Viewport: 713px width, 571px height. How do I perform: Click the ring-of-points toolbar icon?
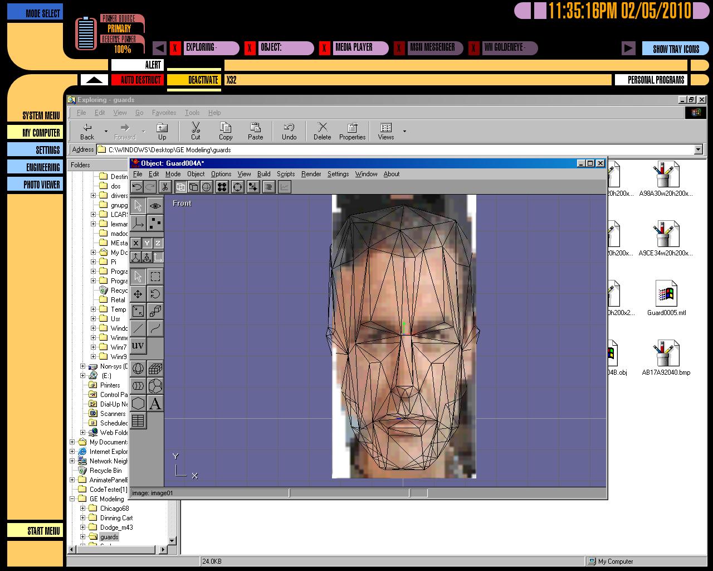pyautogui.click(x=237, y=187)
